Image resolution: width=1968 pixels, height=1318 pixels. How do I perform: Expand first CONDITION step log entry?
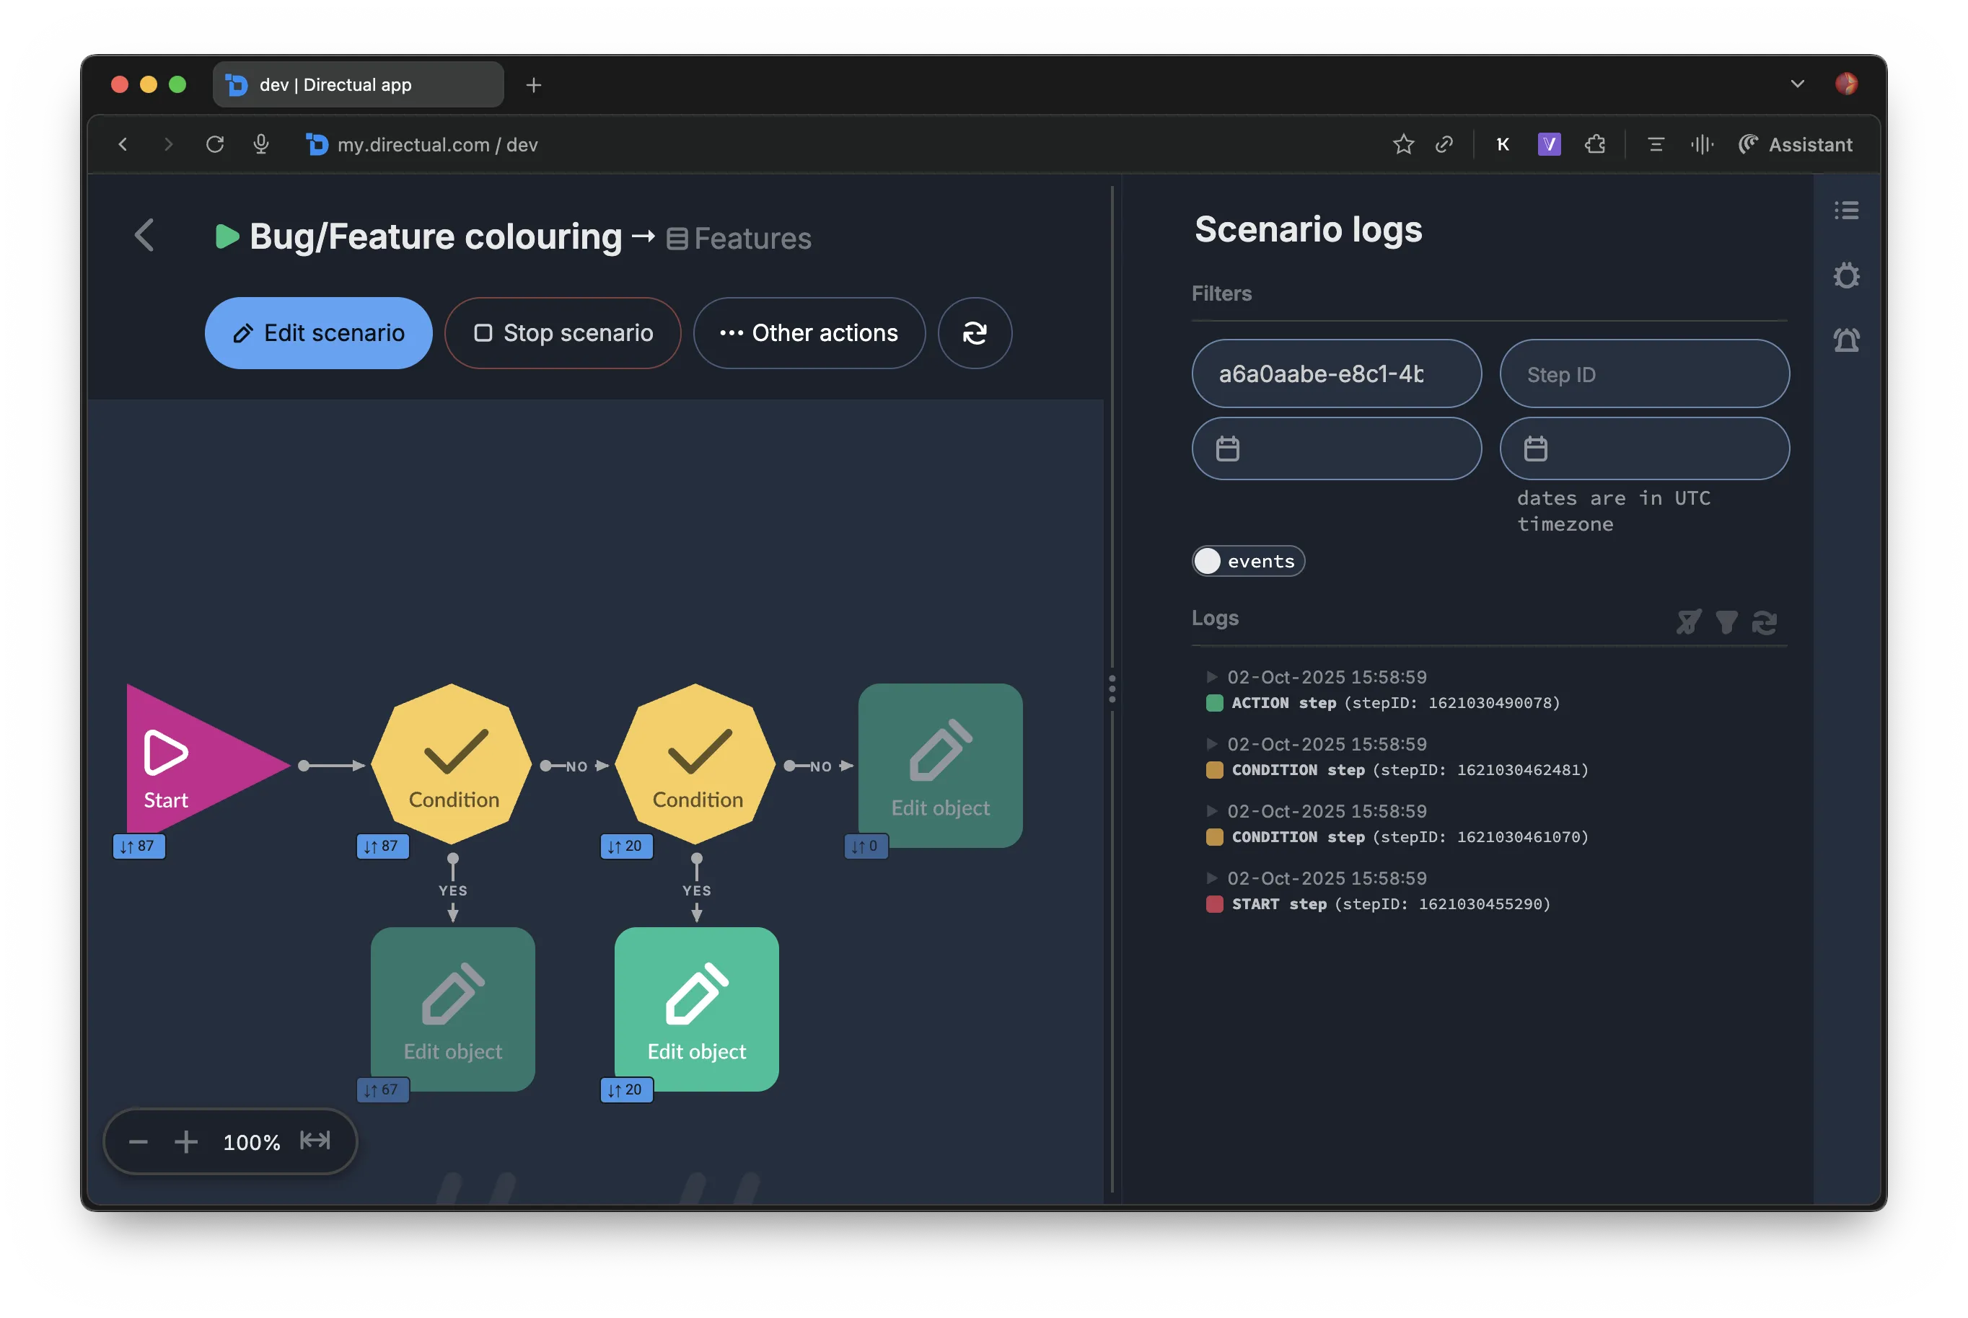click(1211, 744)
